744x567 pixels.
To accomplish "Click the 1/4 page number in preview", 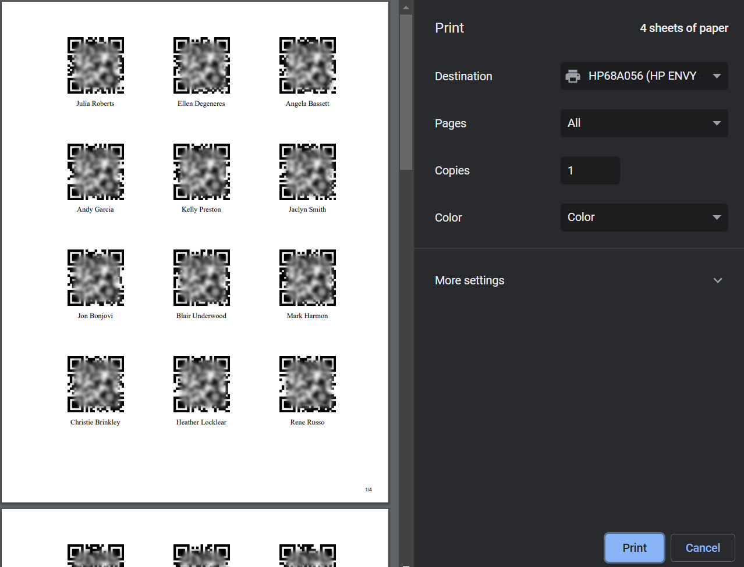I will (369, 490).
